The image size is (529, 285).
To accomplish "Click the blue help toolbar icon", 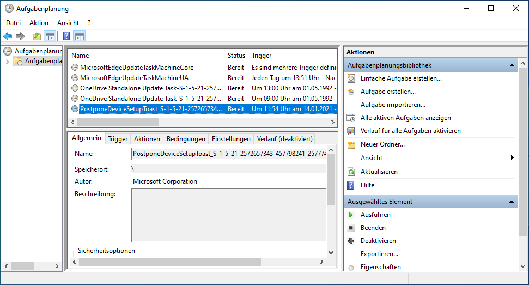I will point(66,36).
